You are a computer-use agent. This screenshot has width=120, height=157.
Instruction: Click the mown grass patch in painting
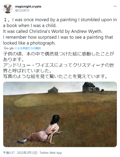40,101
